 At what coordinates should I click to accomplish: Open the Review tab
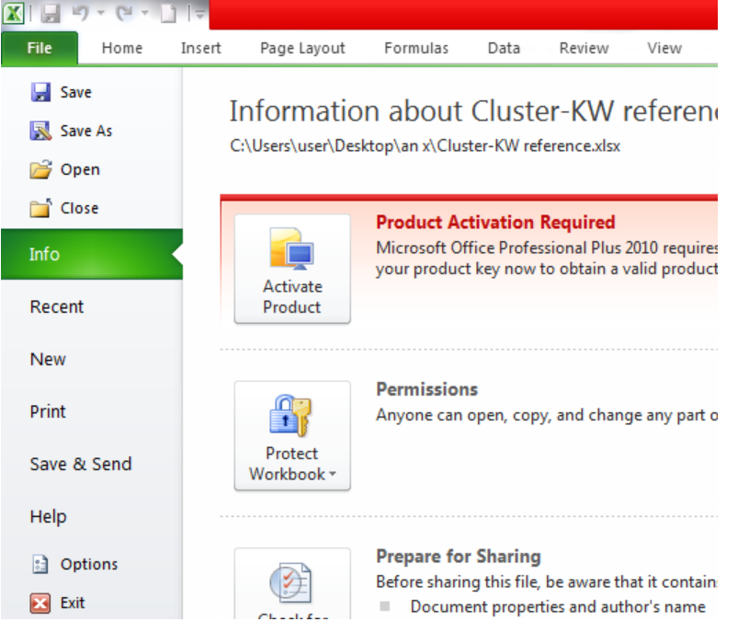585,48
